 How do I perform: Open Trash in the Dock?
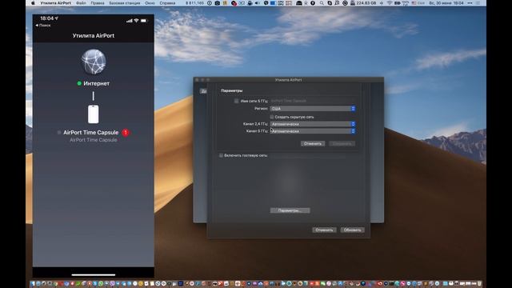[x=479, y=284]
